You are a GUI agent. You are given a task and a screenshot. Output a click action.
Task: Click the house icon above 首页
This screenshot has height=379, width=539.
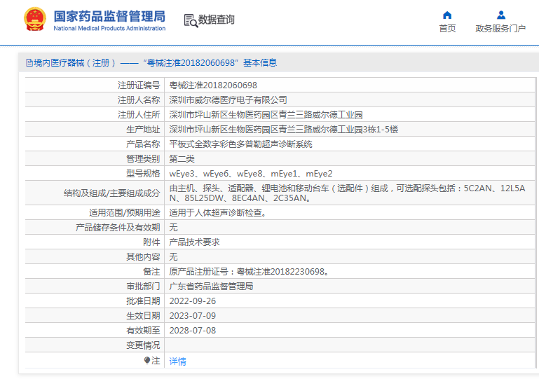click(447, 15)
